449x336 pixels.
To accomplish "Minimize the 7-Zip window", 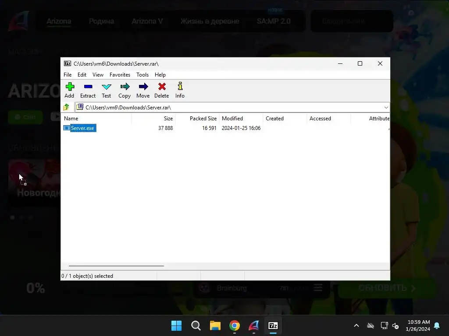I will [x=340, y=63].
